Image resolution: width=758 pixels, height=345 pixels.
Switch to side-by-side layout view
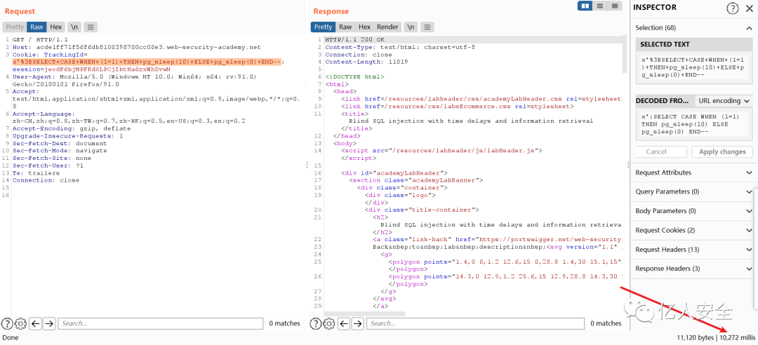point(585,6)
